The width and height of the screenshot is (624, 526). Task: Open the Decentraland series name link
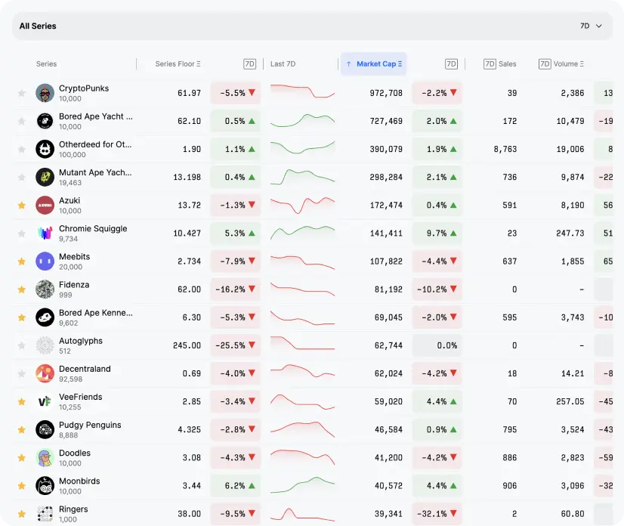tap(85, 369)
